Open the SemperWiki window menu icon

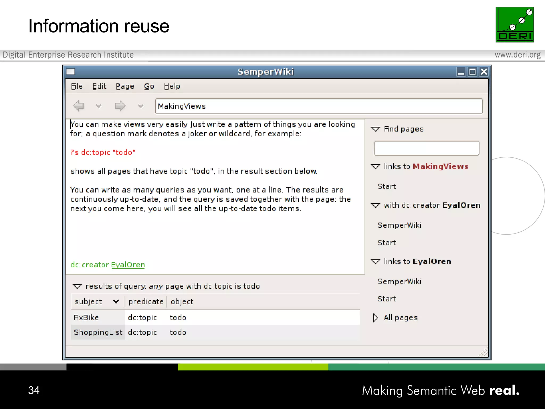pyautogui.click(x=71, y=71)
